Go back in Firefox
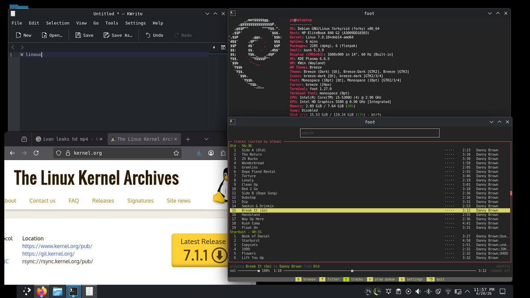Viewport: 530px width, 298px height. pyautogui.click(x=12, y=153)
